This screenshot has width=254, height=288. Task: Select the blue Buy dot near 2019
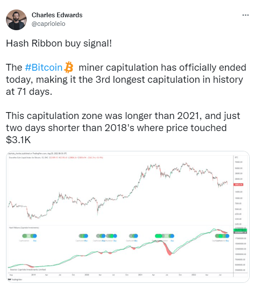(34, 236)
